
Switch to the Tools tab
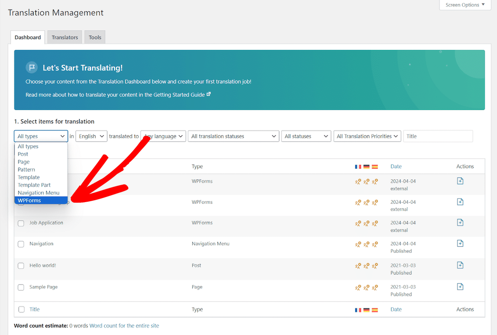(95, 37)
